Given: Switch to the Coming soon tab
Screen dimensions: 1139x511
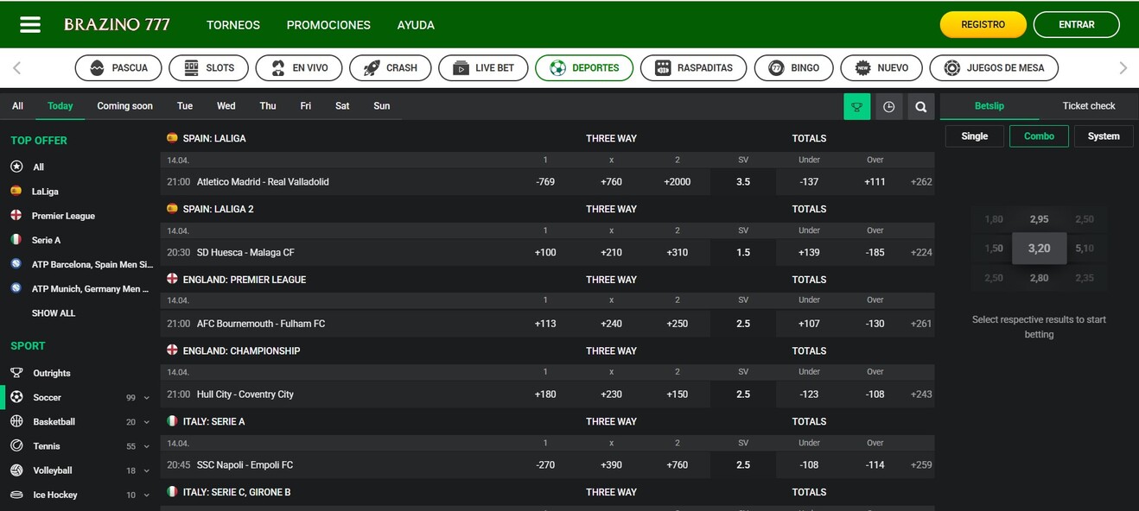Looking at the screenshot, I should 125,106.
